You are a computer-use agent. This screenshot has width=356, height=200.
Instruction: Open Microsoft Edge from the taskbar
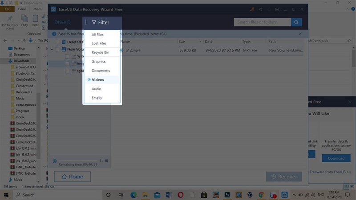[x=133, y=195]
